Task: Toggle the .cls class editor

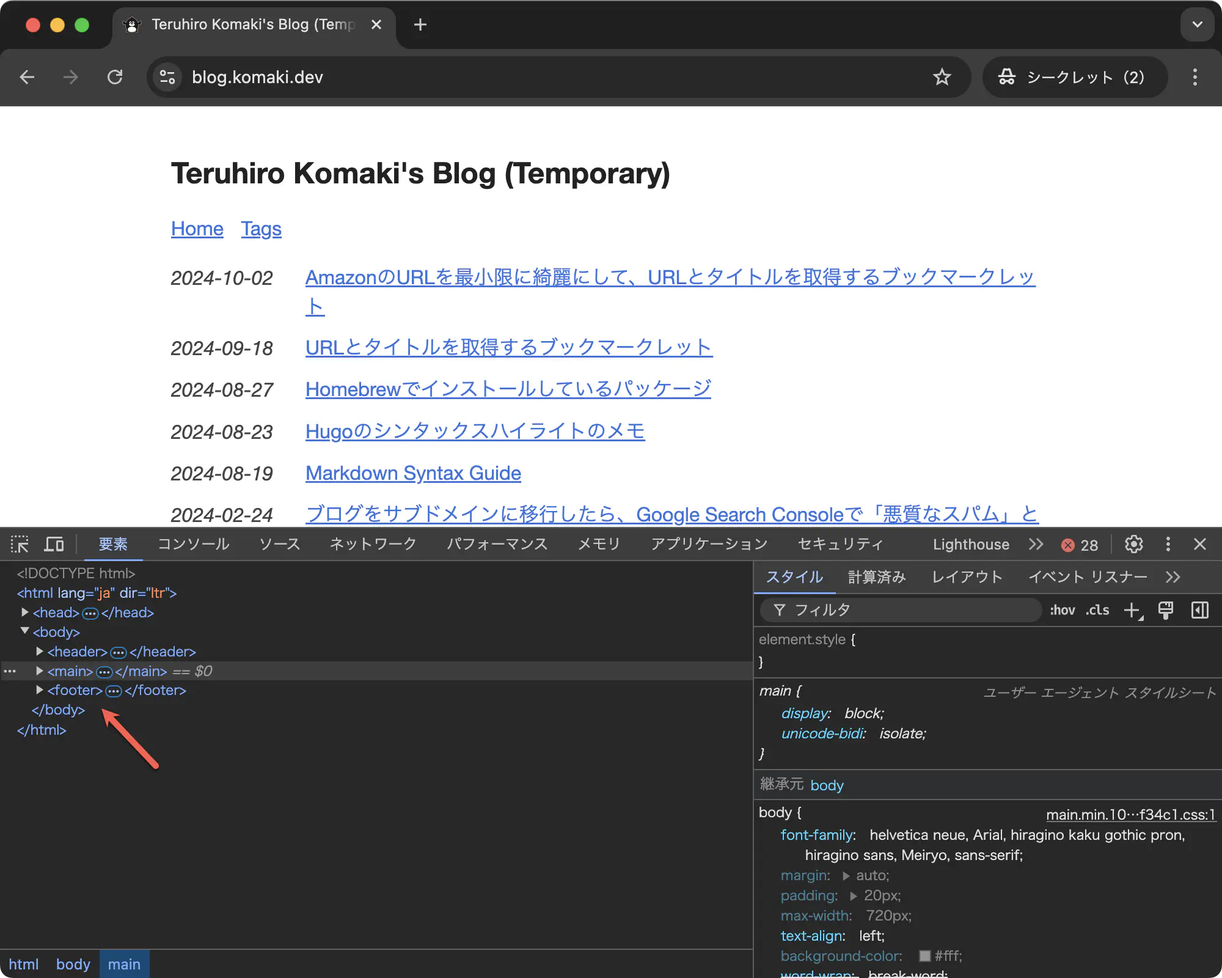Action: click(1097, 610)
